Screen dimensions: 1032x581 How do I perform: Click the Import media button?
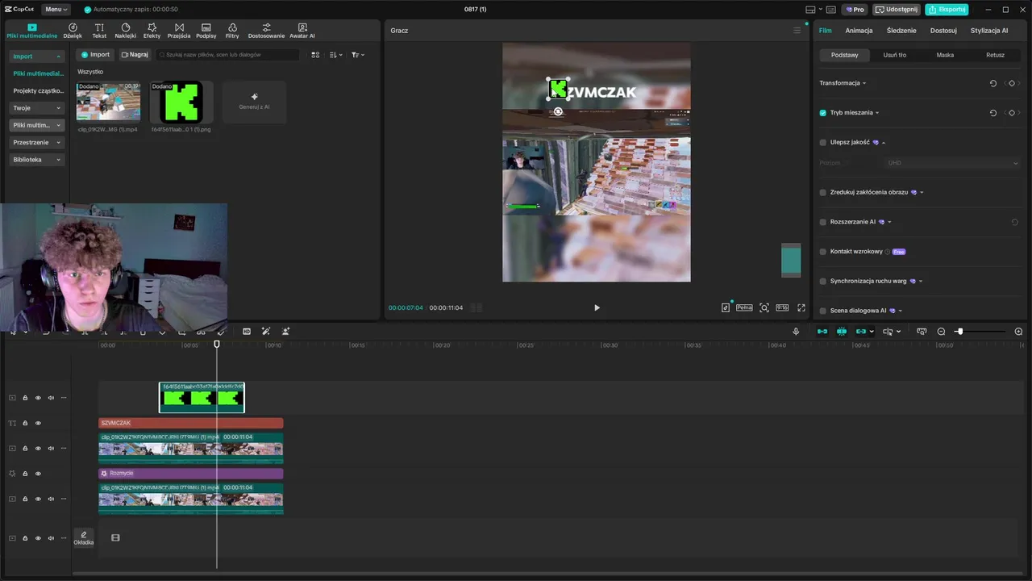click(95, 55)
